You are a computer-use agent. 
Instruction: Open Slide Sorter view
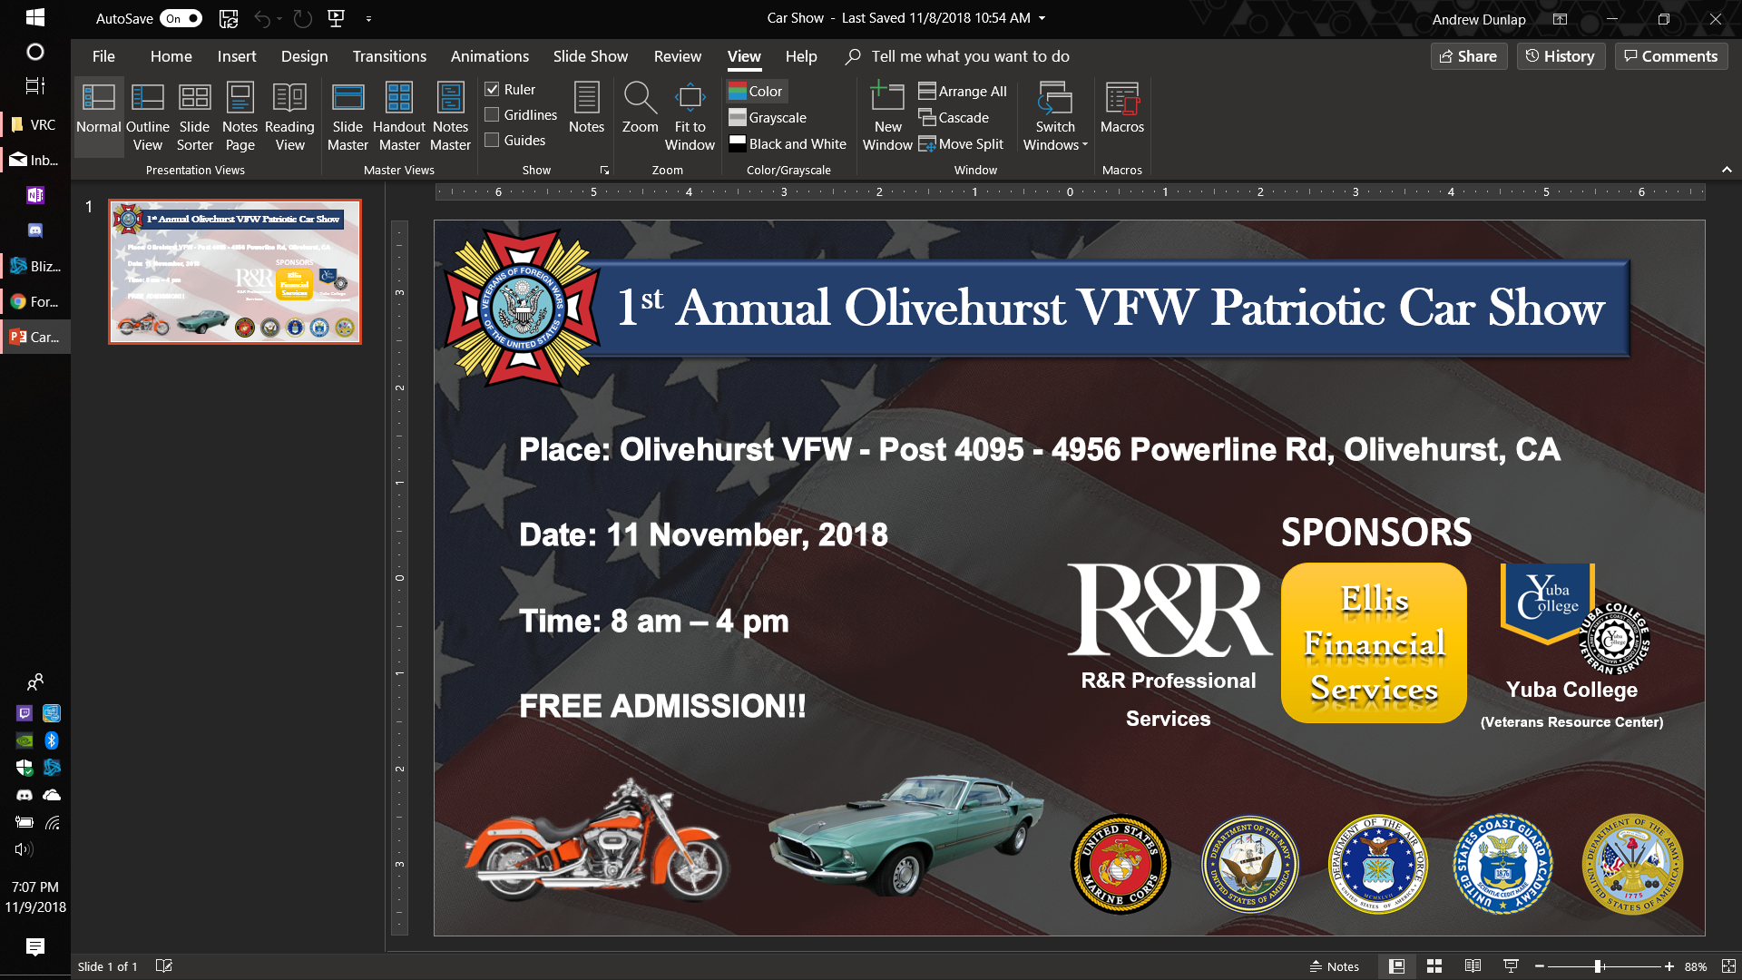[x=194, y=118]
